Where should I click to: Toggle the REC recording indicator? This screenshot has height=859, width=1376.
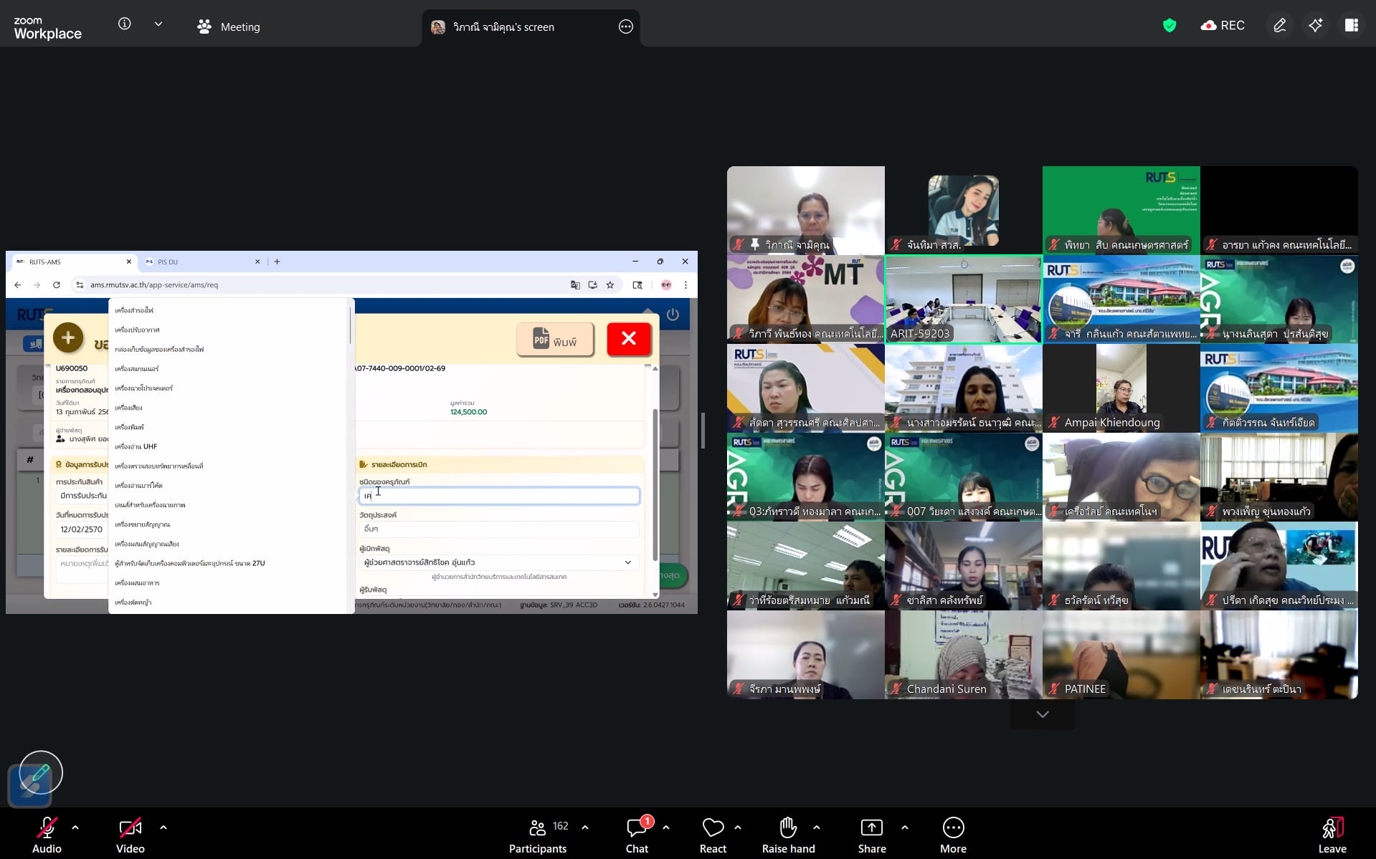[x=1223, y=26]
